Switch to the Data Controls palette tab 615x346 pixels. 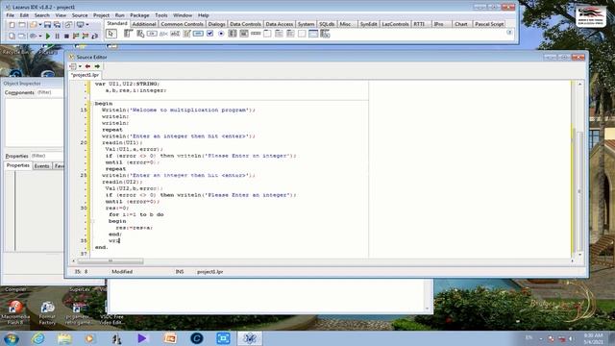pyautogui.click(x=245, y=24)
